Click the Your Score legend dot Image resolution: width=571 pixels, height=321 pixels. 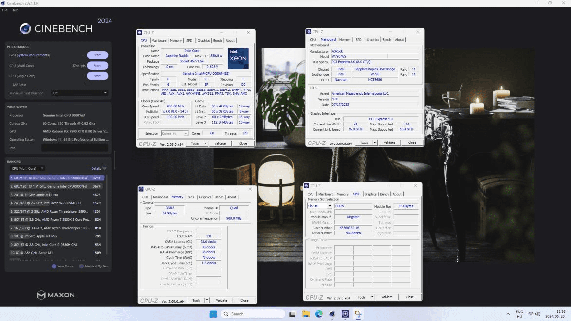(54, 267)
